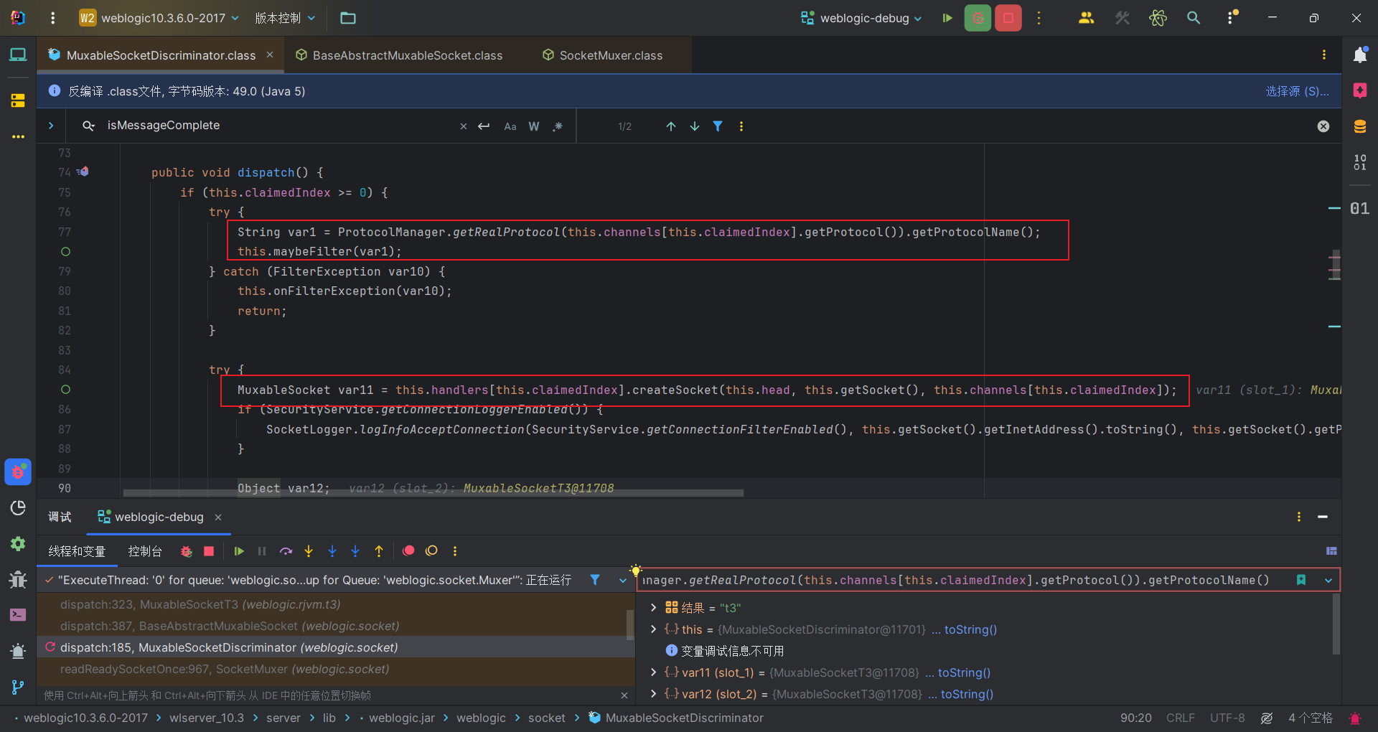Click the isMessageComplete search field
This screenshot has width=1378, height=732.
280,126
